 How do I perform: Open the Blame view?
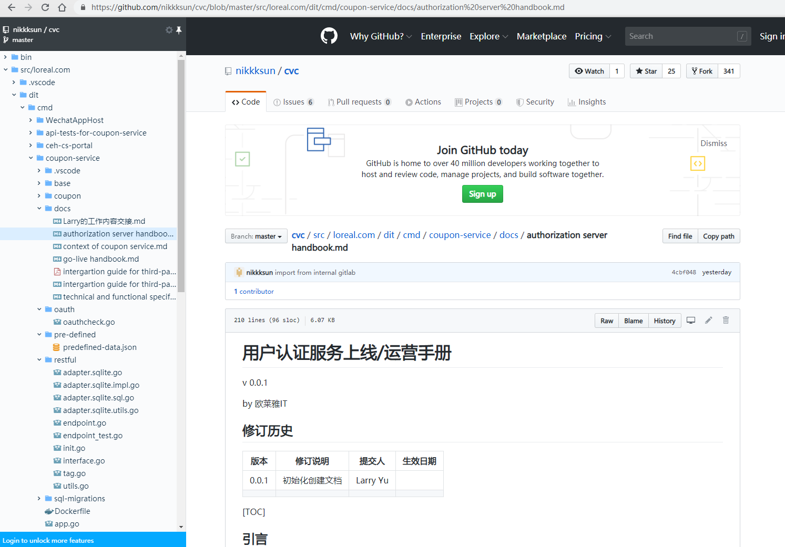click(x=634, y=321)
